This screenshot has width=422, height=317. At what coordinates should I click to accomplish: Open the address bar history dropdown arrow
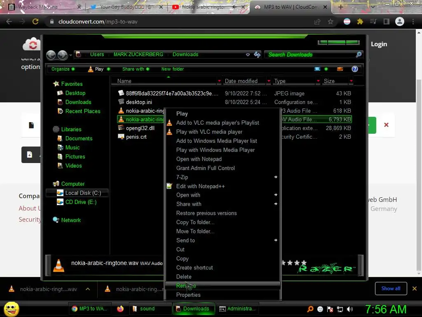[248, 55]
